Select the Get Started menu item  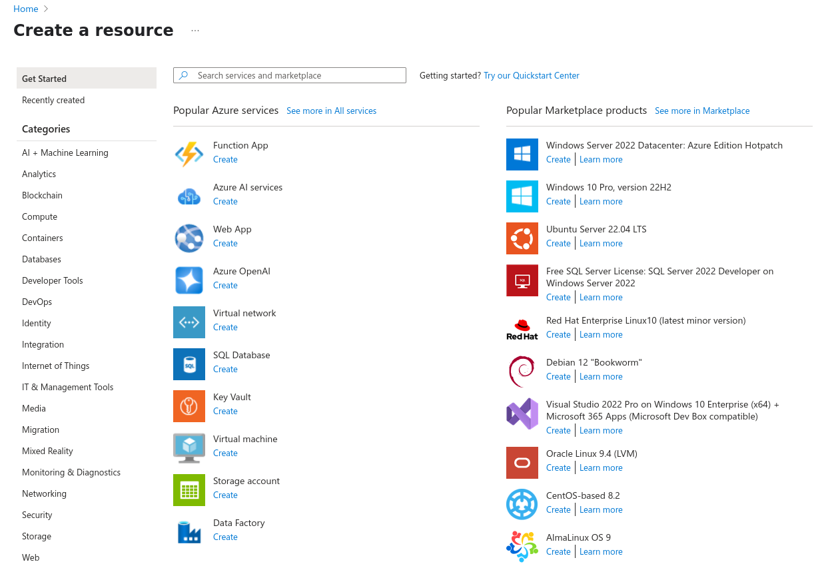coord(87,79)
